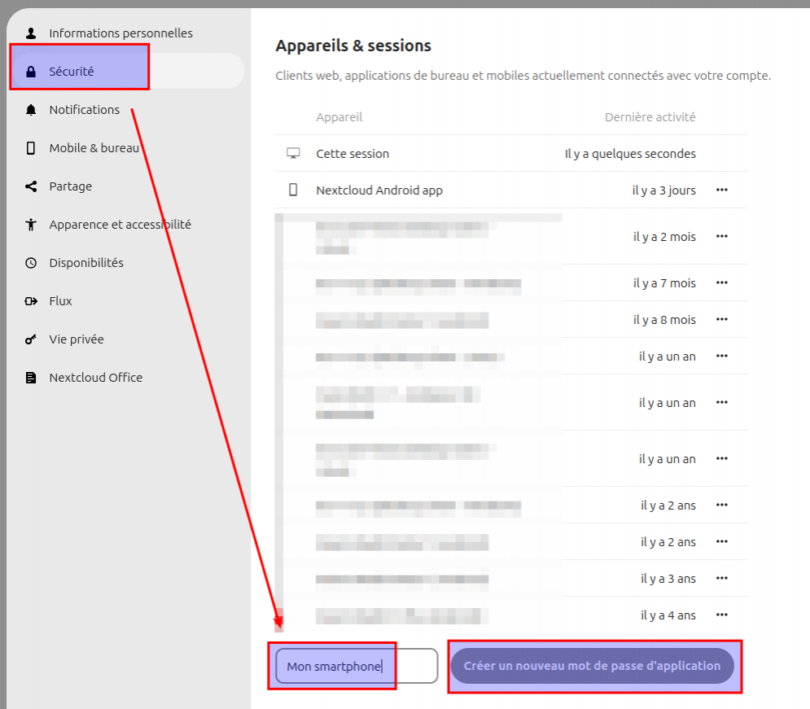Open the Apparence et accessibilité section
The width and height of the screenshot is (810, 709).
coord(120,225)
